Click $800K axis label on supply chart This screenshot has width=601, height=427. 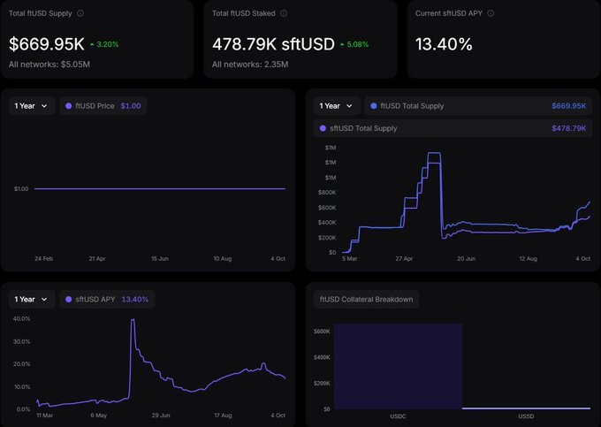[327, 193]
